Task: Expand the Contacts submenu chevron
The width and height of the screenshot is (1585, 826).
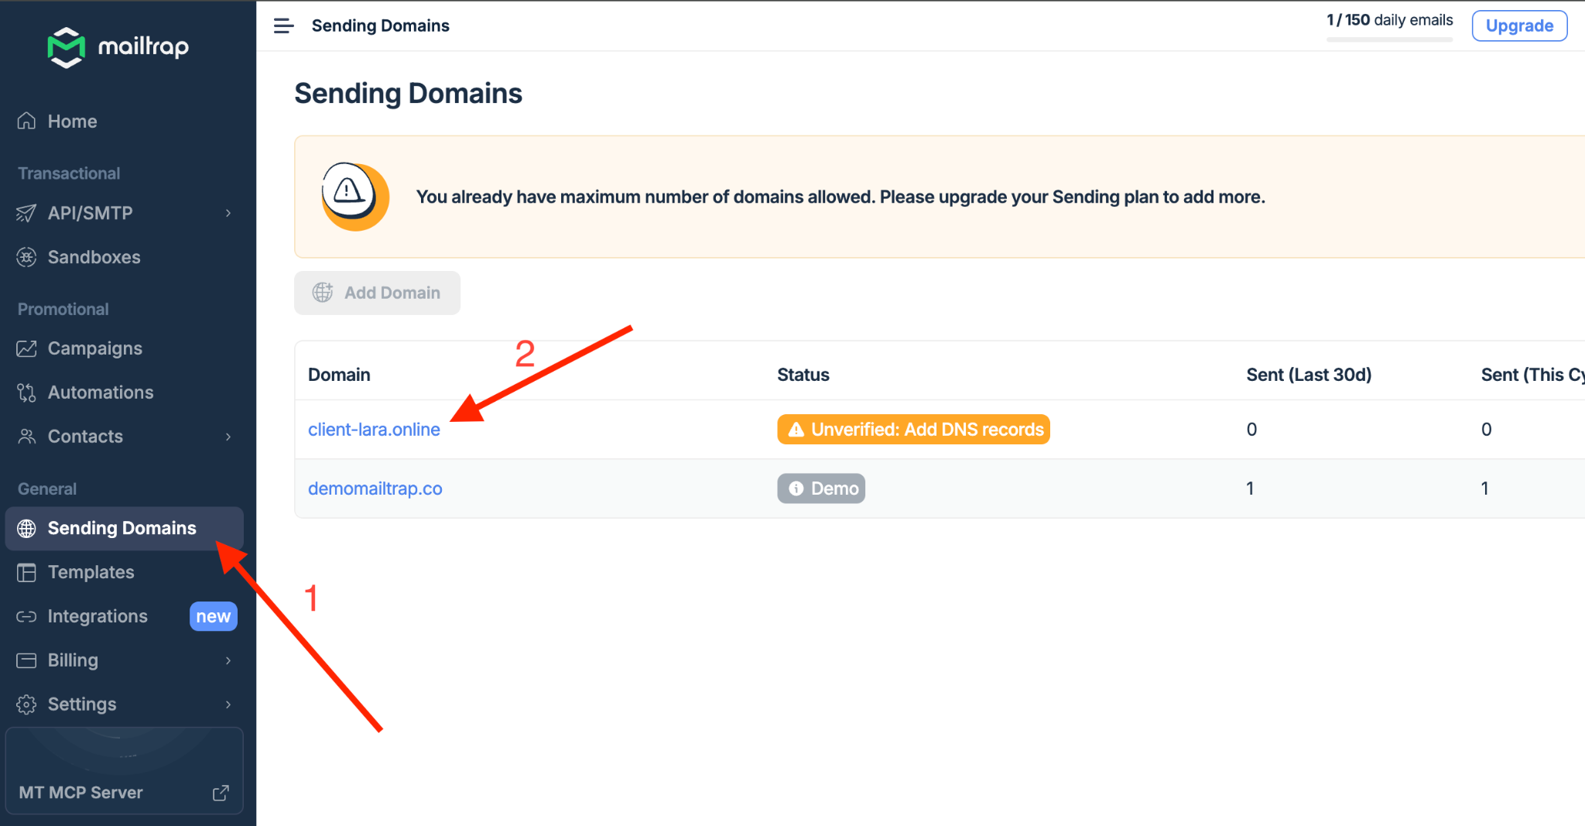Action: coord(228,437)
